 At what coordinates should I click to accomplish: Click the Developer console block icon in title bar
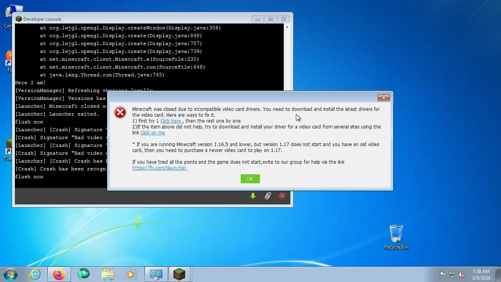[19, 19]
